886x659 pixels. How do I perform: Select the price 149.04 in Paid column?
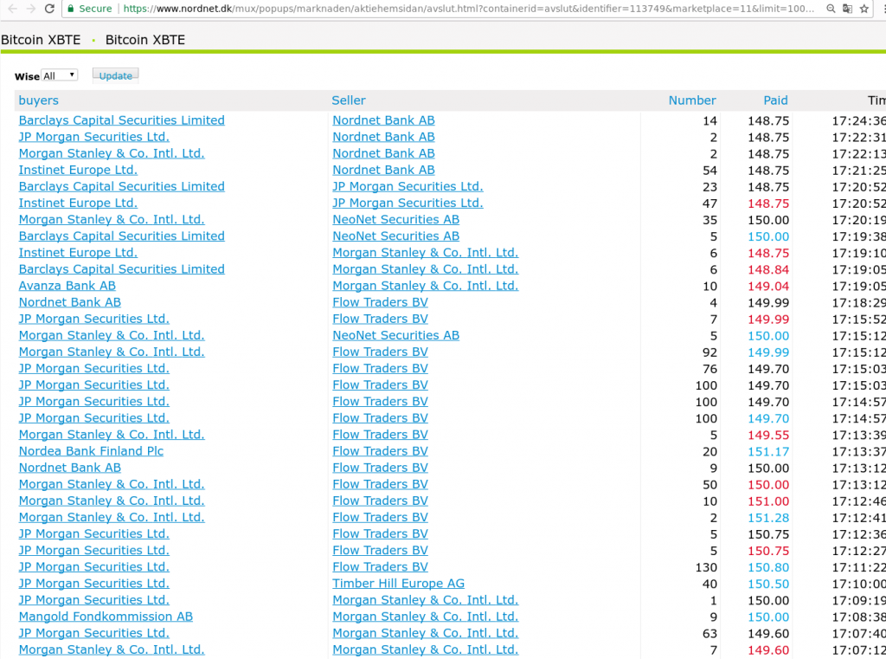coord(768,287)
